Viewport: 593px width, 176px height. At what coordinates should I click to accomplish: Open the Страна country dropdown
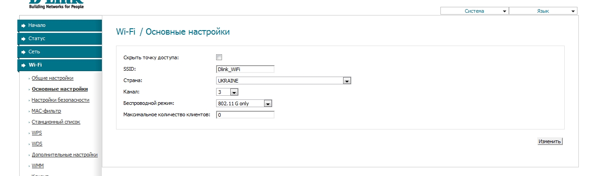point(283,81)
